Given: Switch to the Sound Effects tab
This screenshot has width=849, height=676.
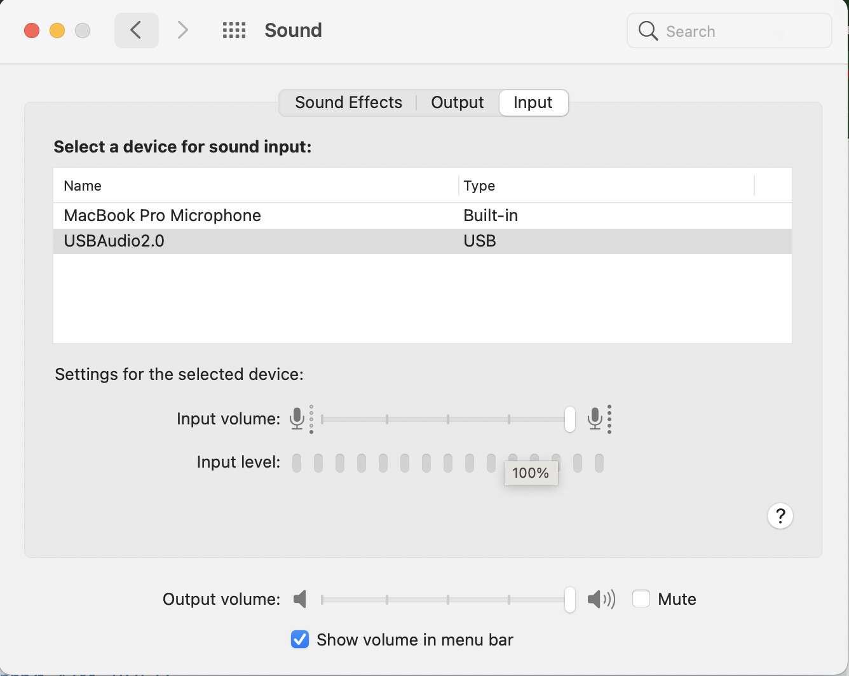Looking at the screenshot, I should point(348,102).
